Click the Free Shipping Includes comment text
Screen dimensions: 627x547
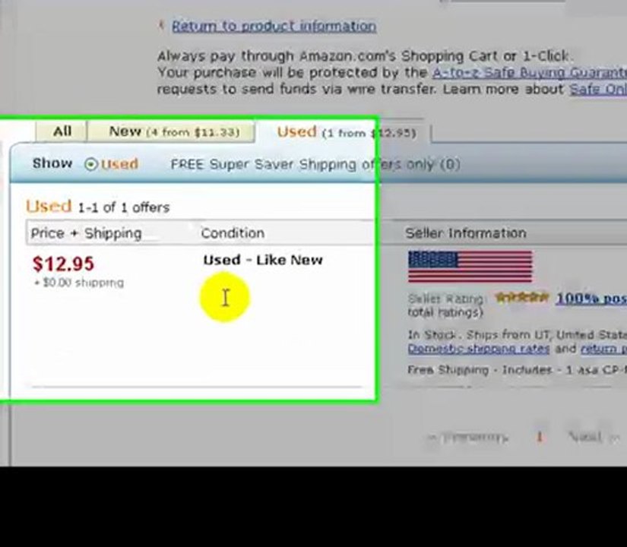coord(518,370)
